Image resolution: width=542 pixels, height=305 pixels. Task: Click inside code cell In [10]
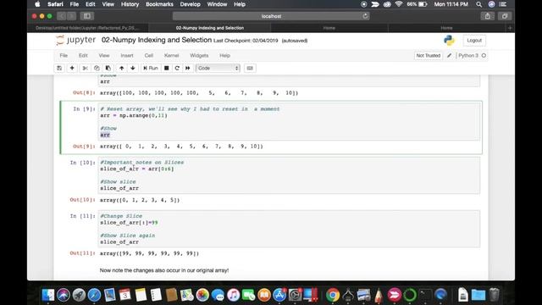[x=289, y=175]
